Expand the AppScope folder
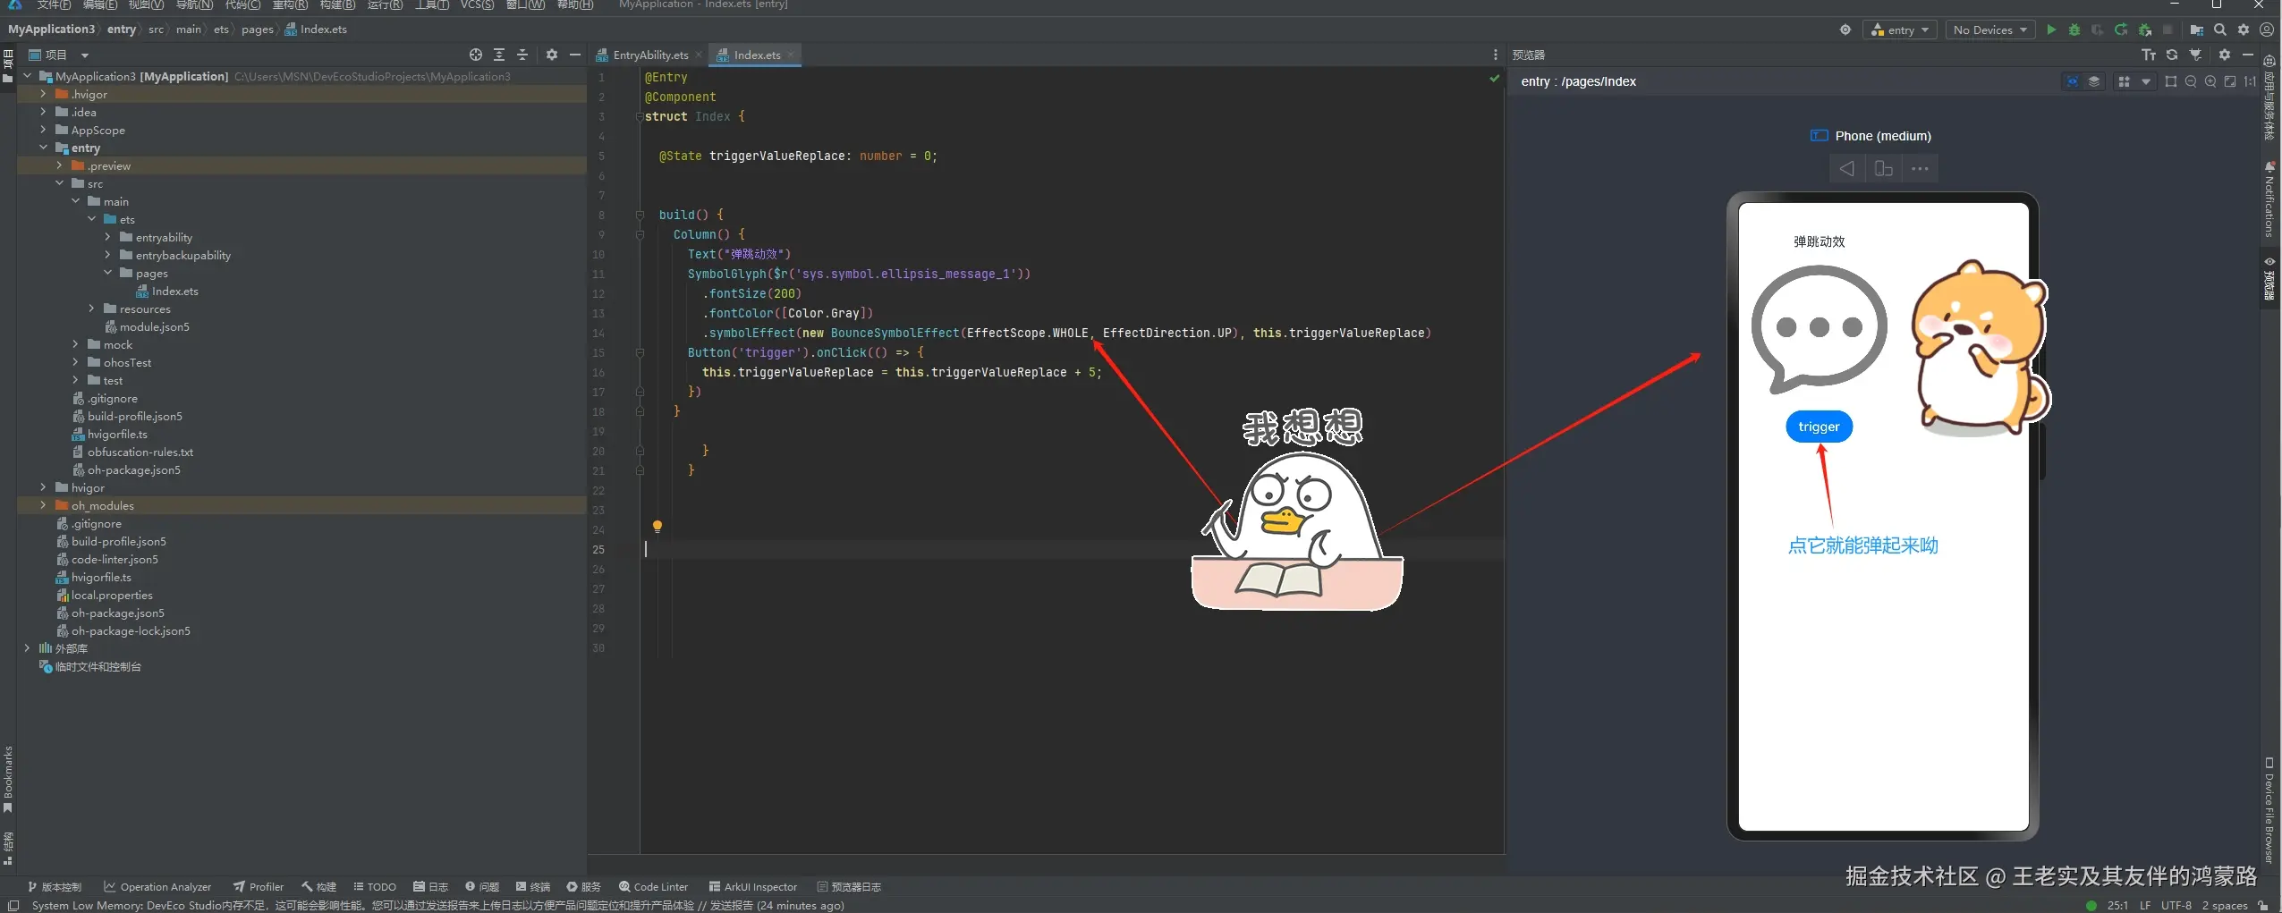Viewport: 2282px width, 913px height. [43, 130]
